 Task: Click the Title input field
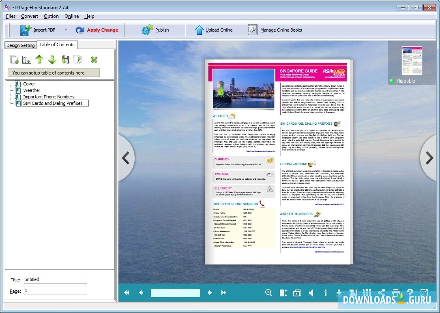click(x=56, y=279)
